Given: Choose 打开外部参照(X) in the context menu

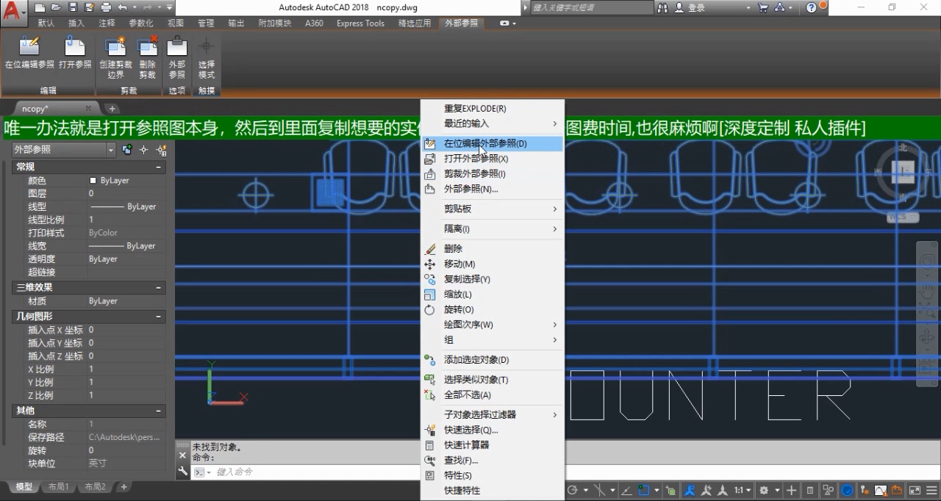Looking at the screenshot, I should click(493, 159).
